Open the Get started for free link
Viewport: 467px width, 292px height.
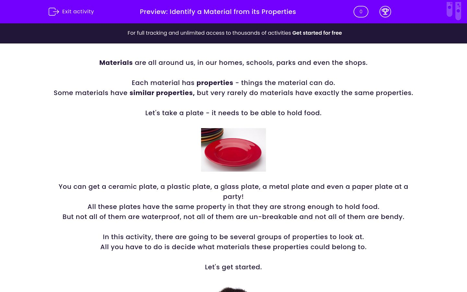coord(317,33)
